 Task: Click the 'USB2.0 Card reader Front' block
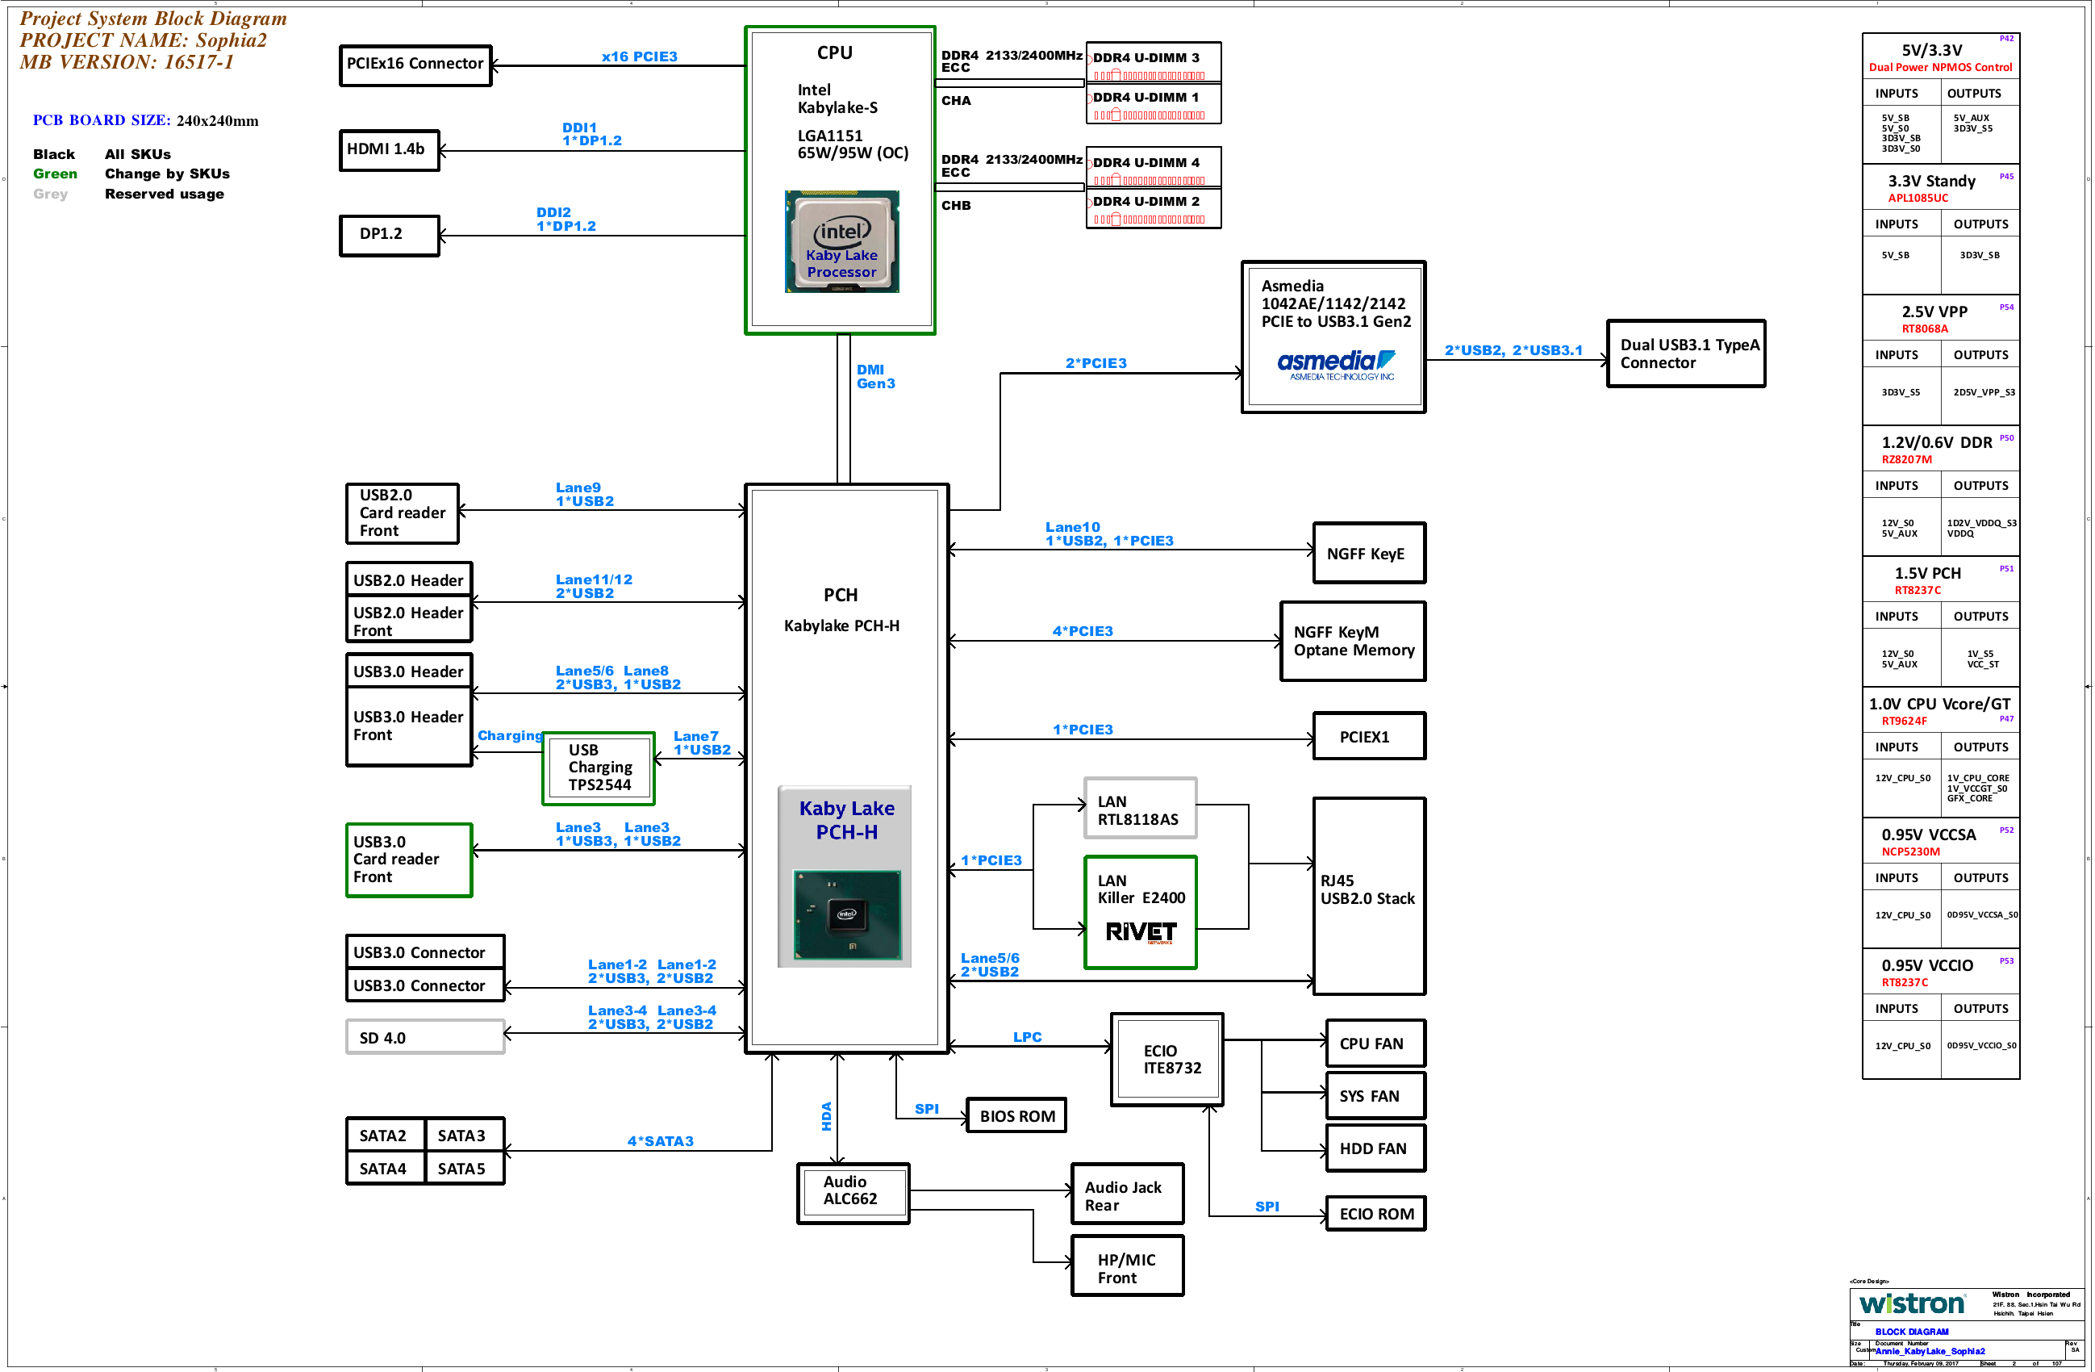[403, 513]
